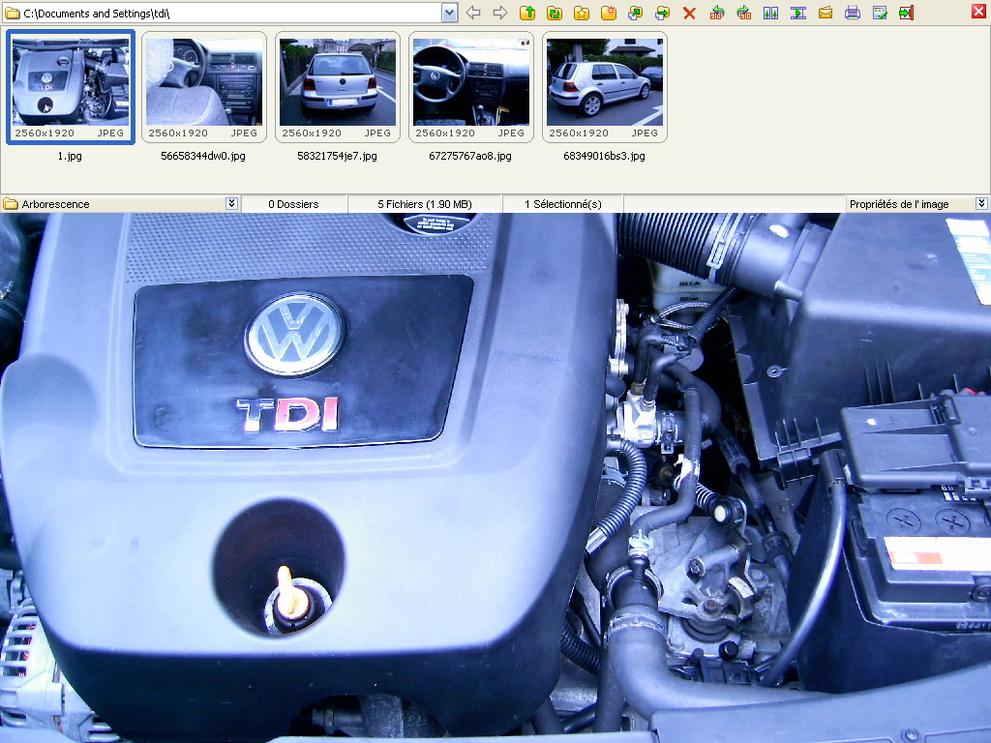Click the file name '58321754je7.jpg'
Image resolution: width=991 pixels, height=743 pixels.
(337, 156)
